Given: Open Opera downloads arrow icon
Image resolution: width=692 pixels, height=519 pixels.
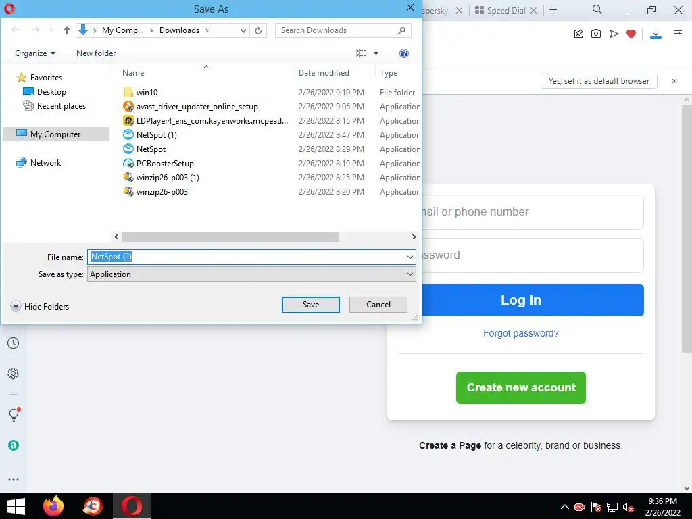Looking at the screenshot, I should pyautogui.click(x=656, y=34).
